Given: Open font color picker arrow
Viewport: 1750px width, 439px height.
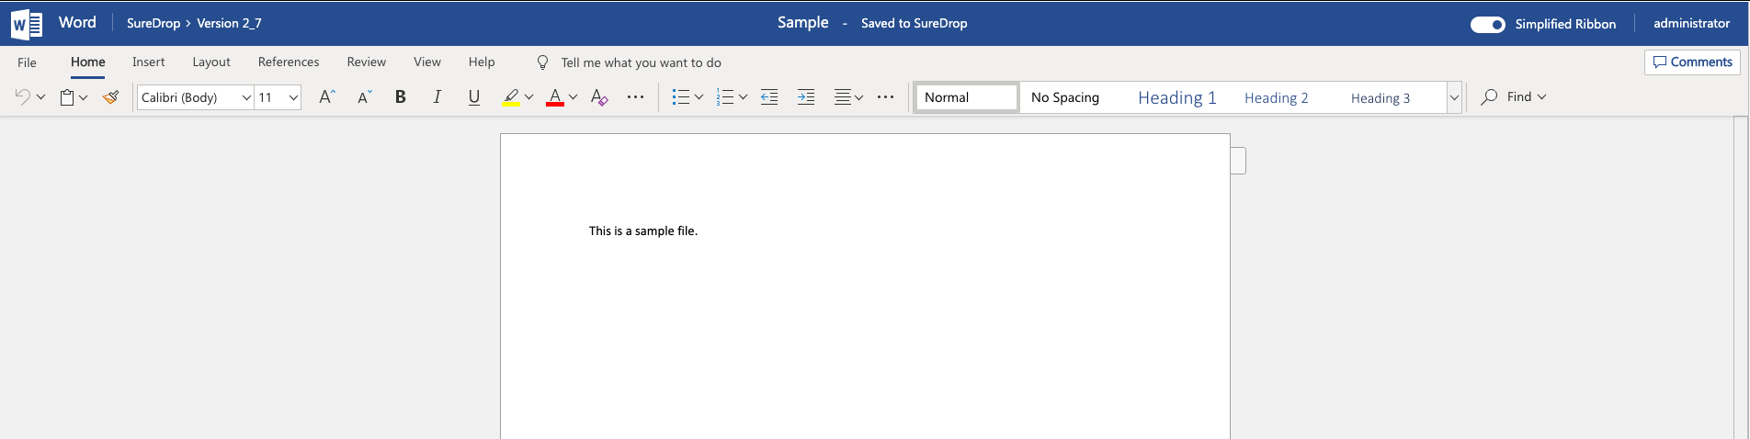Looking at the screenshot, I should click(x=574, y=97).
